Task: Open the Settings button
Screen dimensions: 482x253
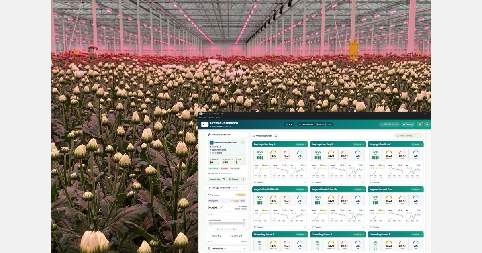Action: click(x=408, y=124)
